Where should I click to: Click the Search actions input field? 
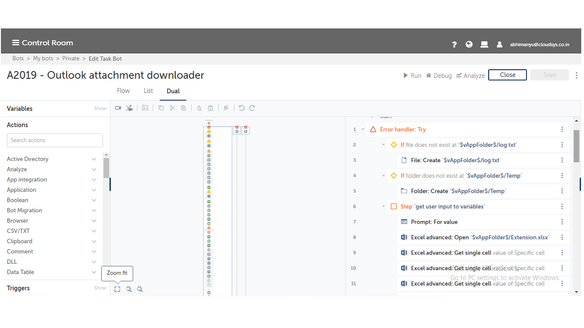pos(55,140)
